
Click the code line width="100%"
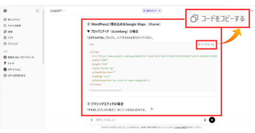(100, 60)
